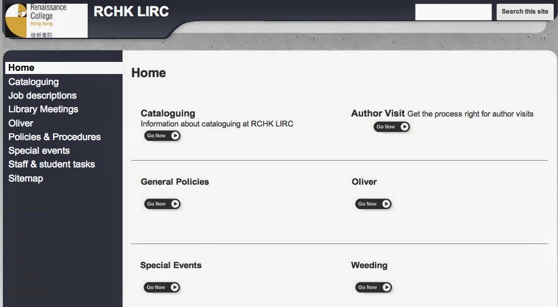Click the RCHK LIRC site title
Viewport: 558px width, 307px height.
point(131,12)
